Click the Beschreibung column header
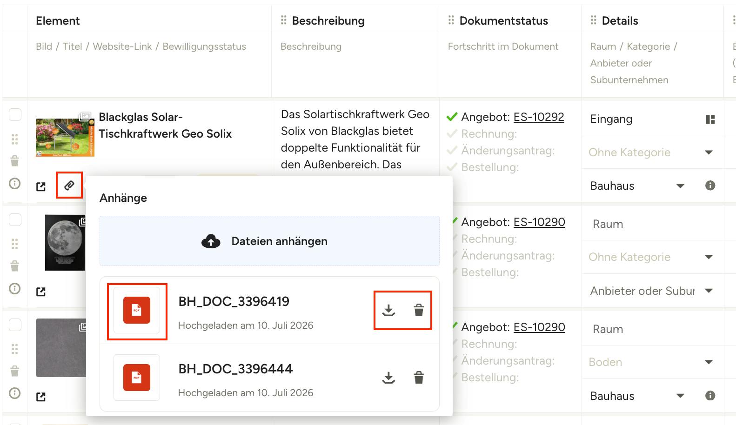This screenshot has height=425, width=736. pos(328,21)
